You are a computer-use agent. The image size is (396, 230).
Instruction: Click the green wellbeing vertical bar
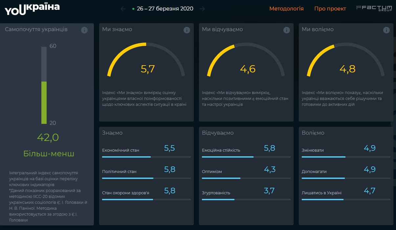tap(44, 102)
